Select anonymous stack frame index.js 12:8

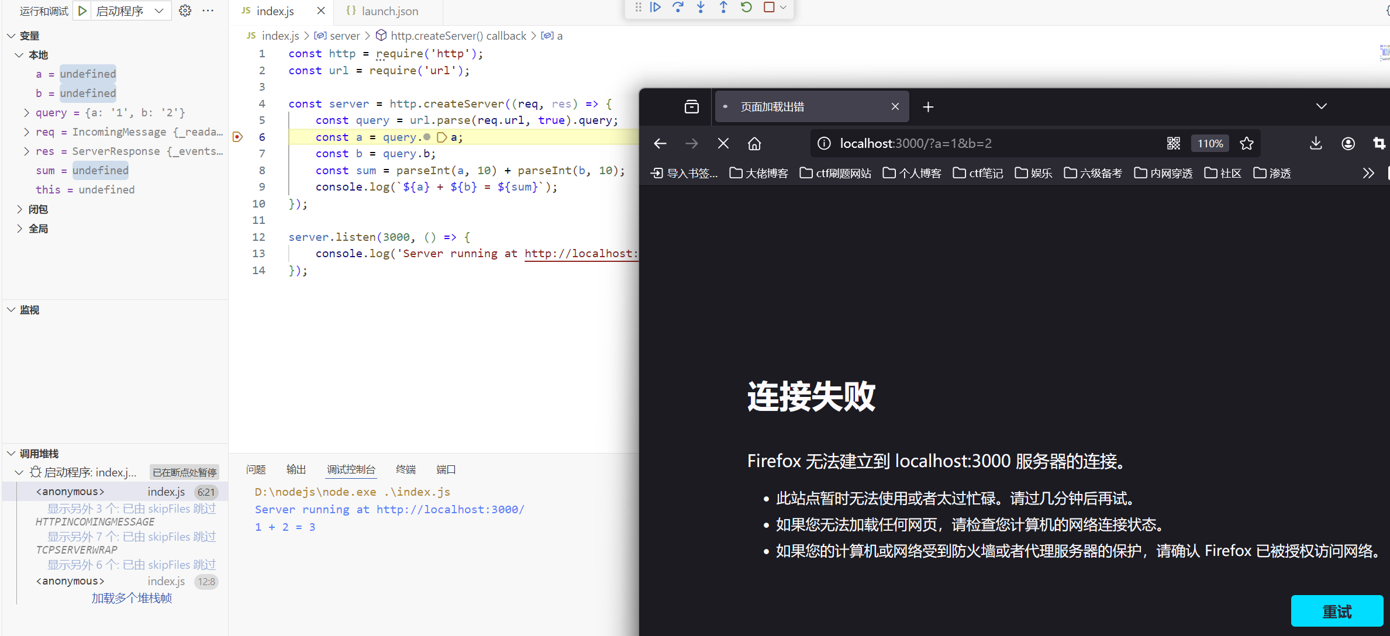[x=115, y=581]
